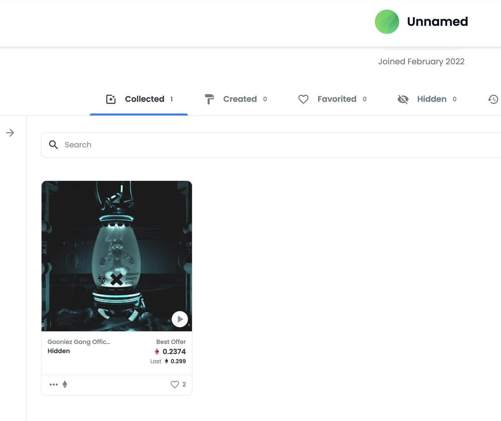
Task: Click the magnifier icon in search bar
Action: pyautogui.click(x=53, y=145)
